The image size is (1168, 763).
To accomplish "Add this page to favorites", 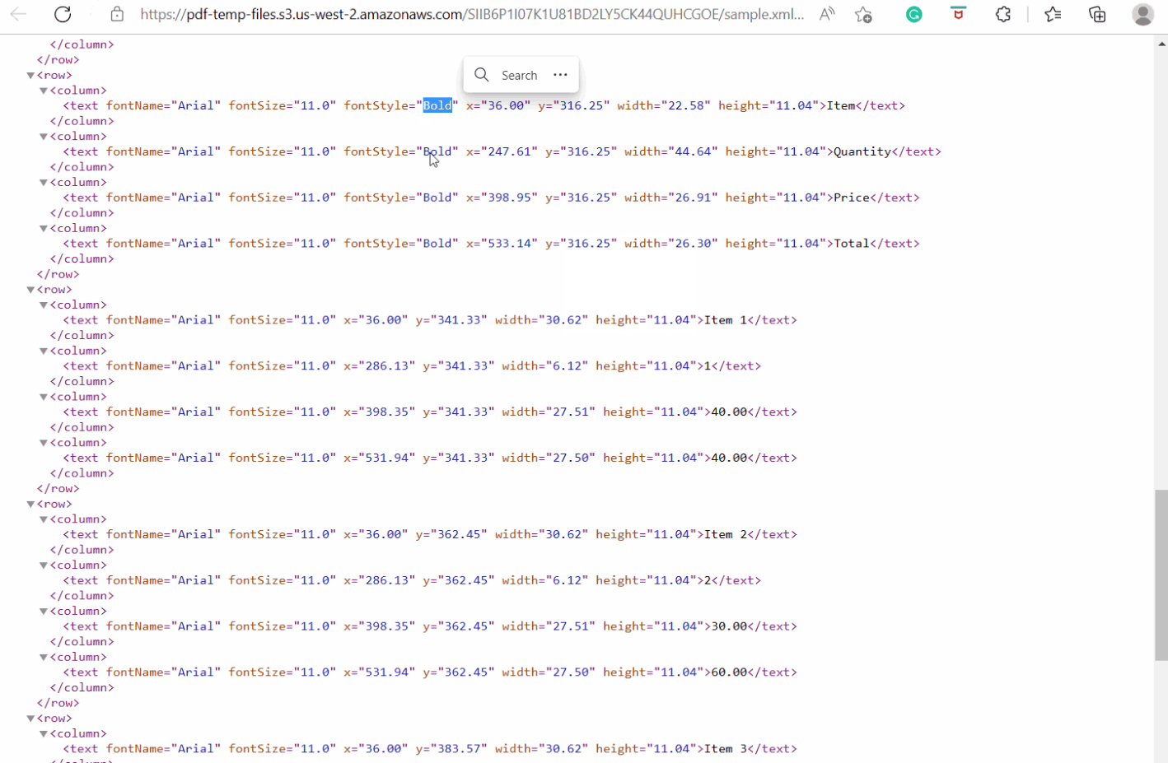I will [x=862, y=14].
